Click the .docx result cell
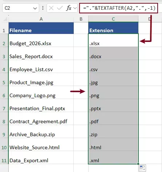This screenshot has width=162, height=172. click(113, 53)
